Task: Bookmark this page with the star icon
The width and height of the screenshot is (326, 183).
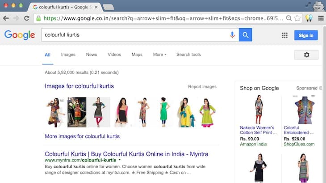Action: tap(297, 18)
